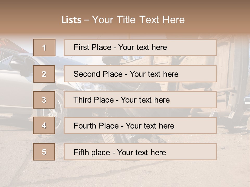Image resolution: width=250 pixels, height=187 pixels.
Task: Select the First Place text bar
Action: (x=140, y=48)
